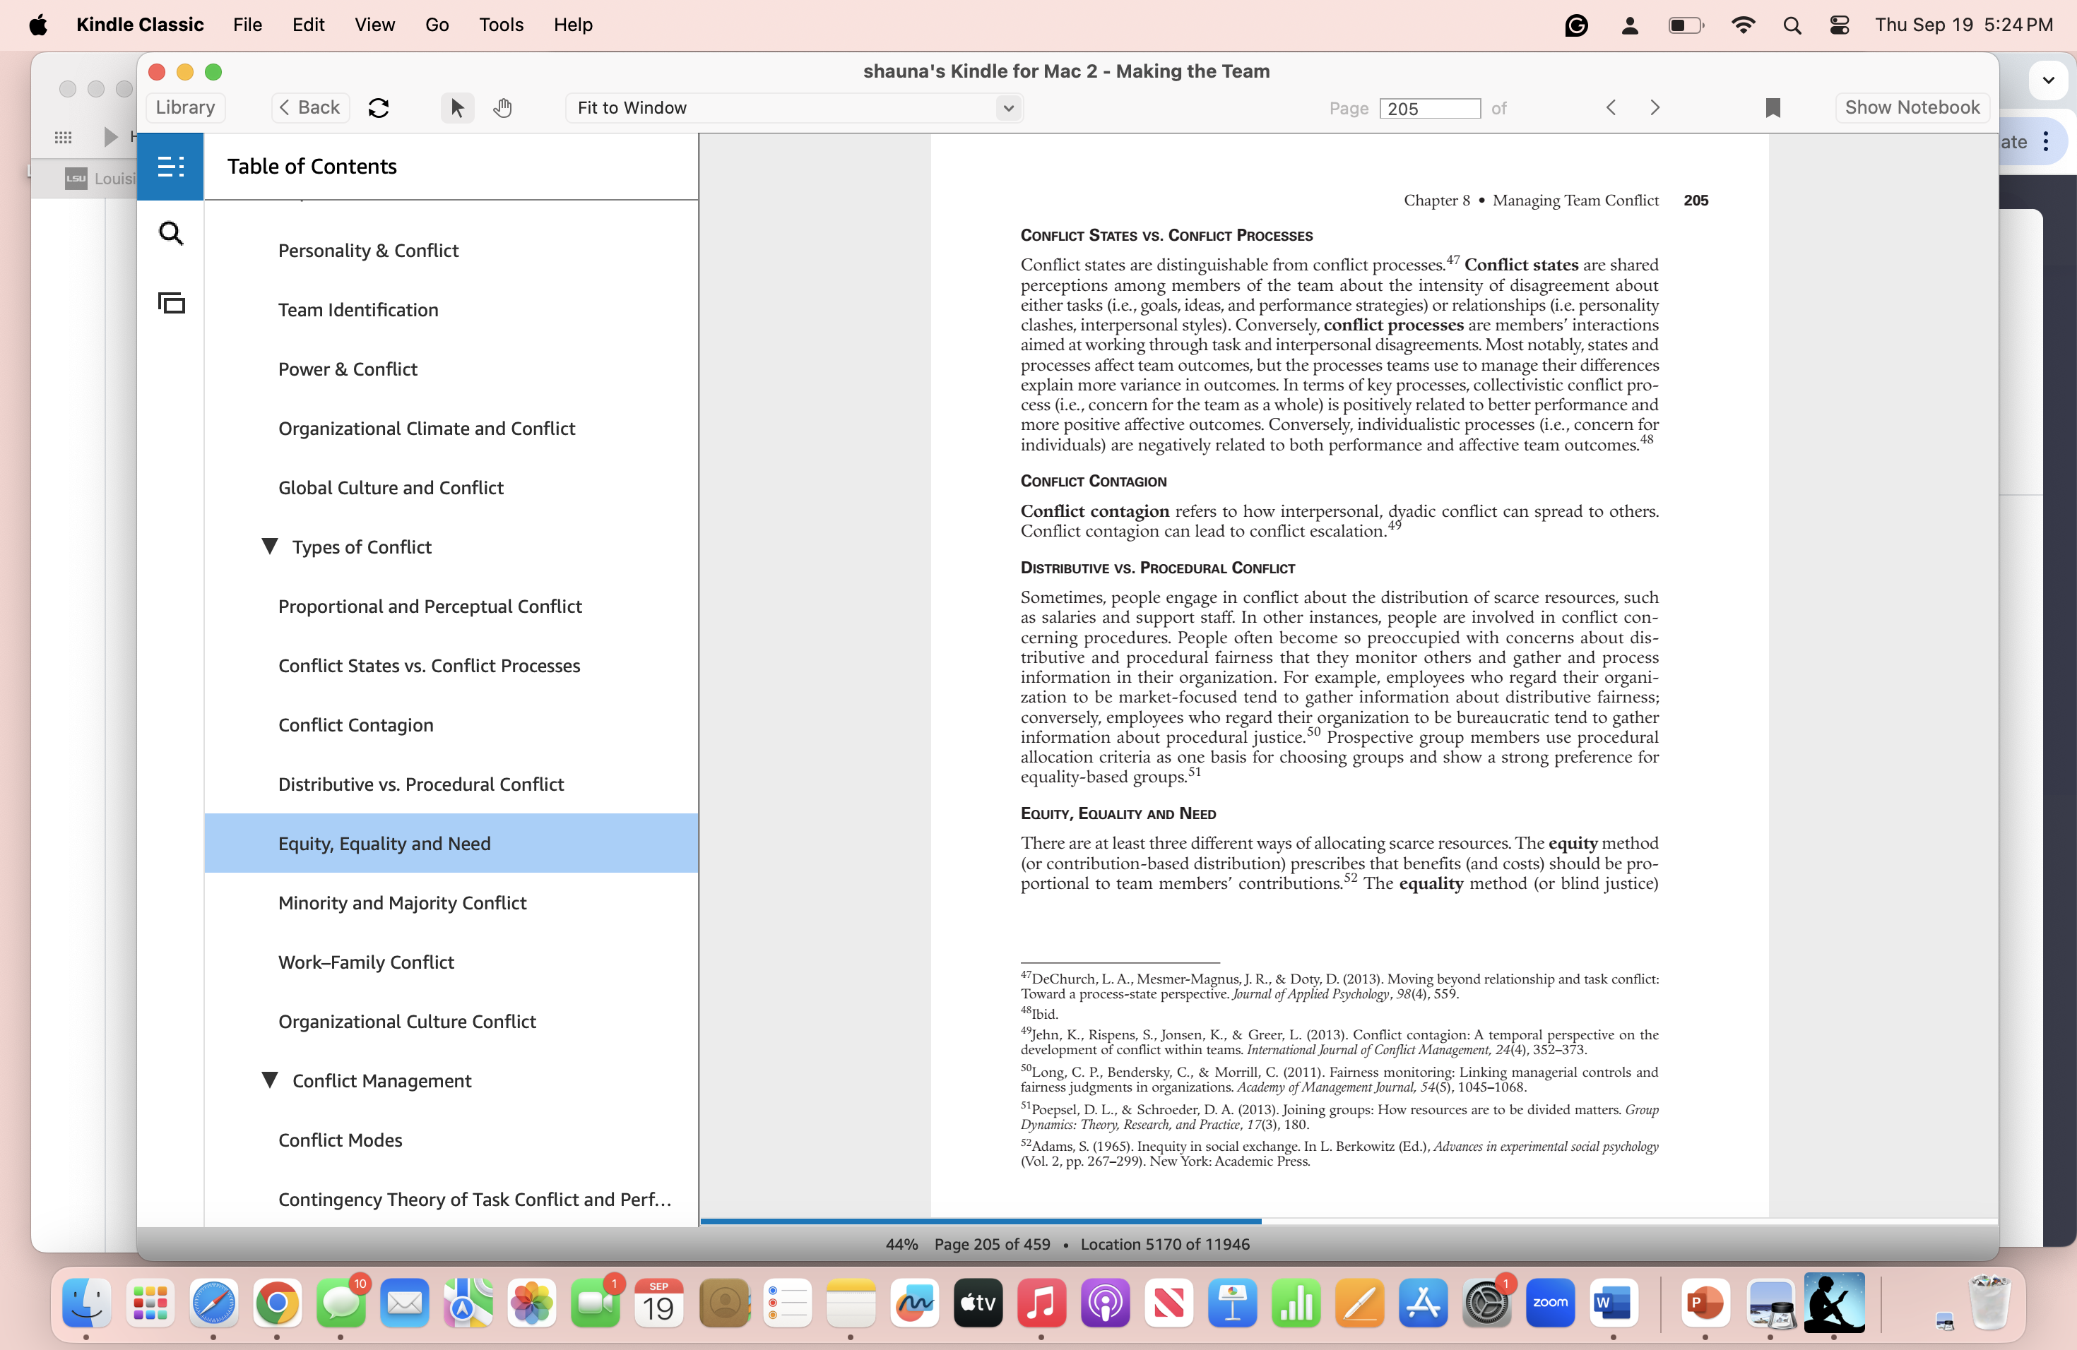The width and height of the screenshot is (2077, 1350).
Task: Open the Tools menu
Action: coord(501,25)
